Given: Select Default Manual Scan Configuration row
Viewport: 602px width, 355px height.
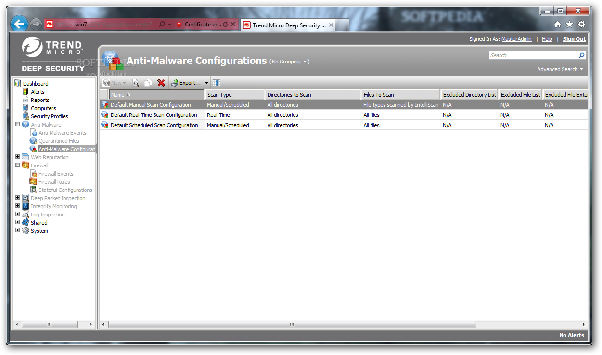Looking at the screenshot, I should (344, 105).
